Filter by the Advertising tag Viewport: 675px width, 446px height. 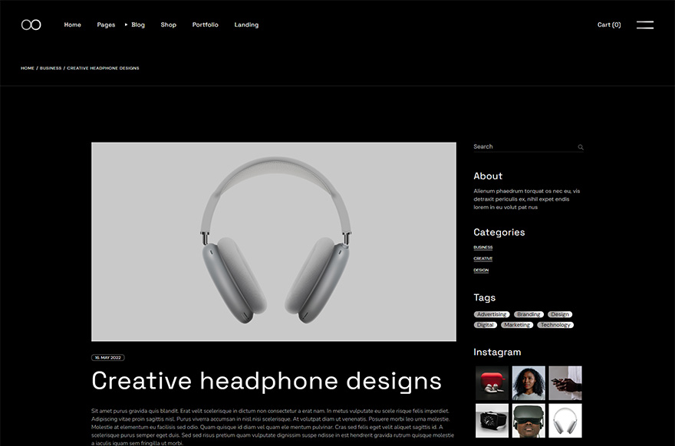(x=492, y=314)
